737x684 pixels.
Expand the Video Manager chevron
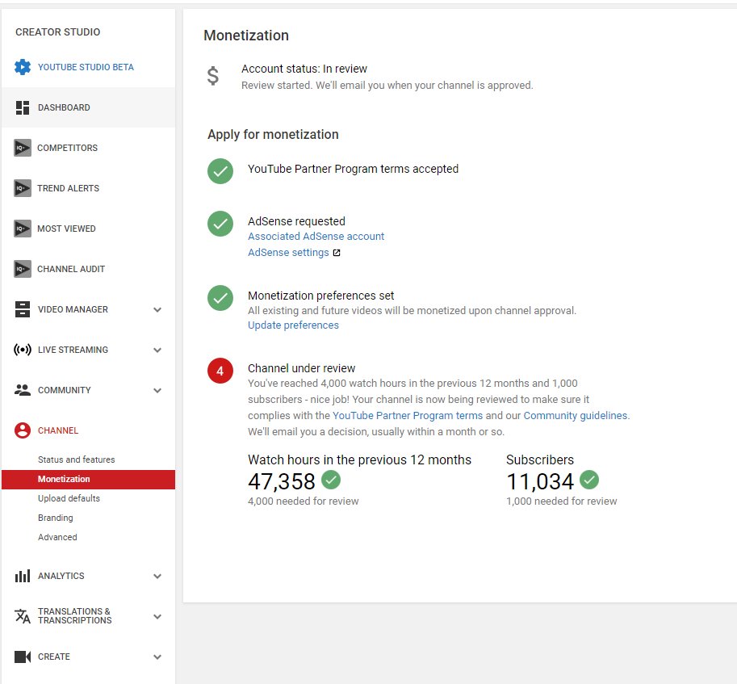coord(157,310)
